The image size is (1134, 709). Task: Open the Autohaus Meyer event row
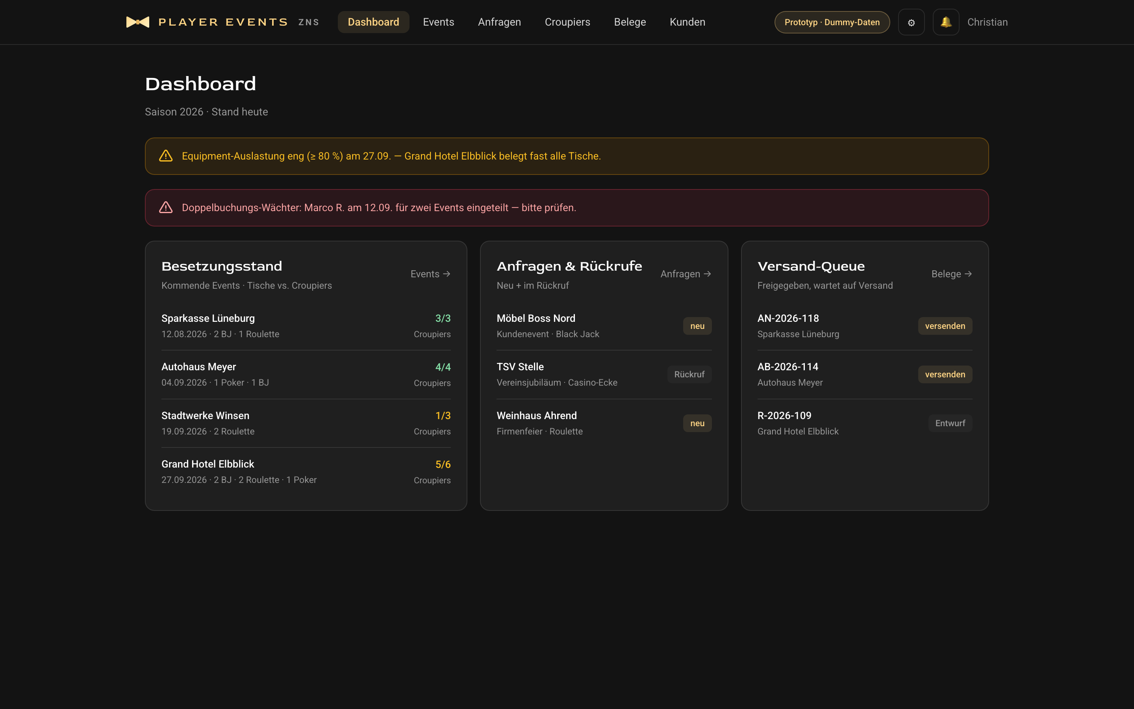tap(306, 374)
